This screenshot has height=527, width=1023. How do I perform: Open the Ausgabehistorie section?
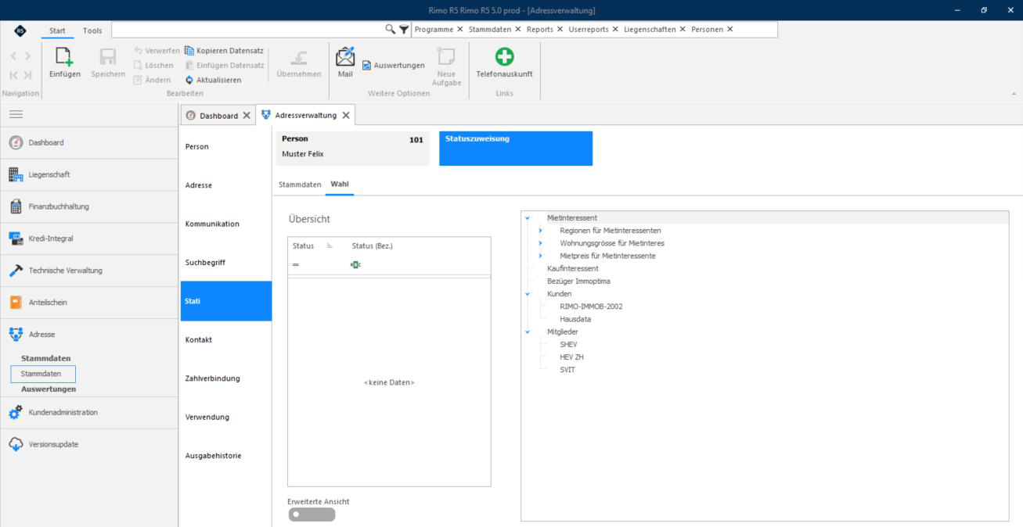pos(226,456)
